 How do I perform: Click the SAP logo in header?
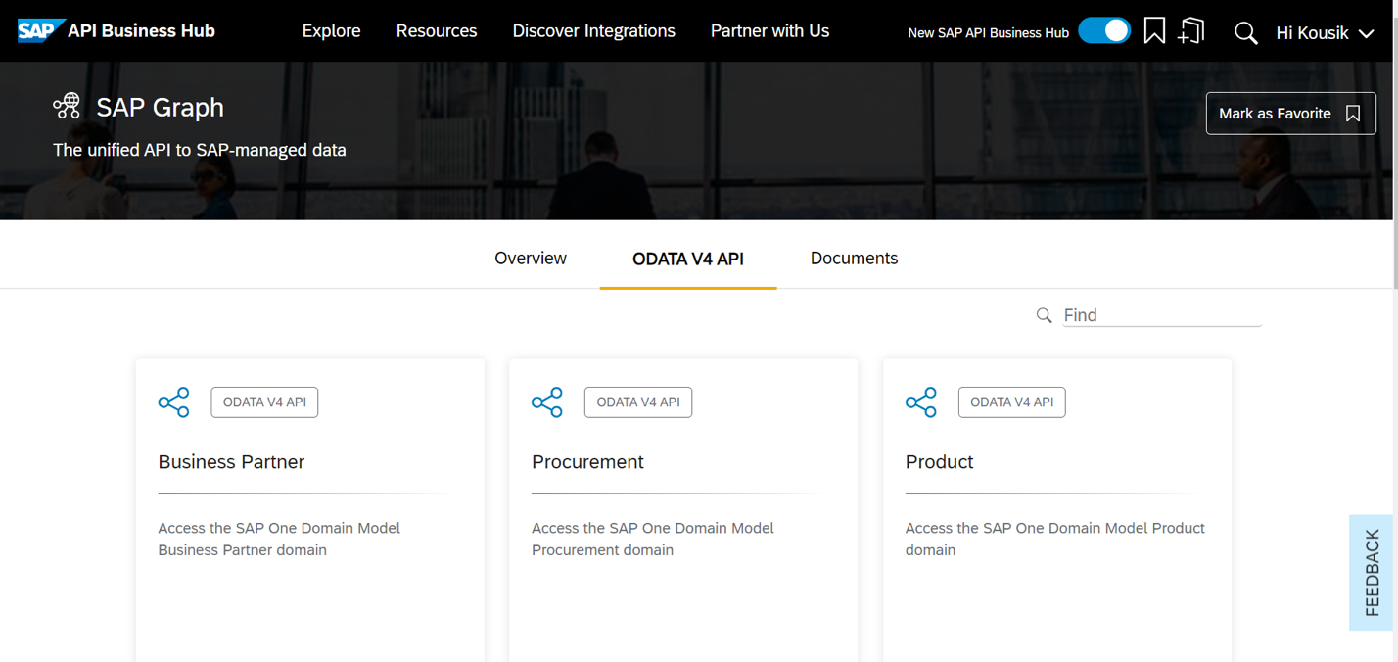point(41,30)
